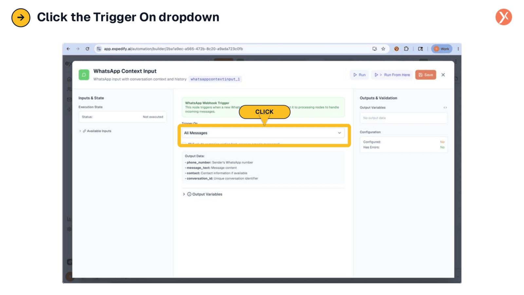
Task: Click the mail icon in the dimmed sidebar
Action: [x=69, y=99]
